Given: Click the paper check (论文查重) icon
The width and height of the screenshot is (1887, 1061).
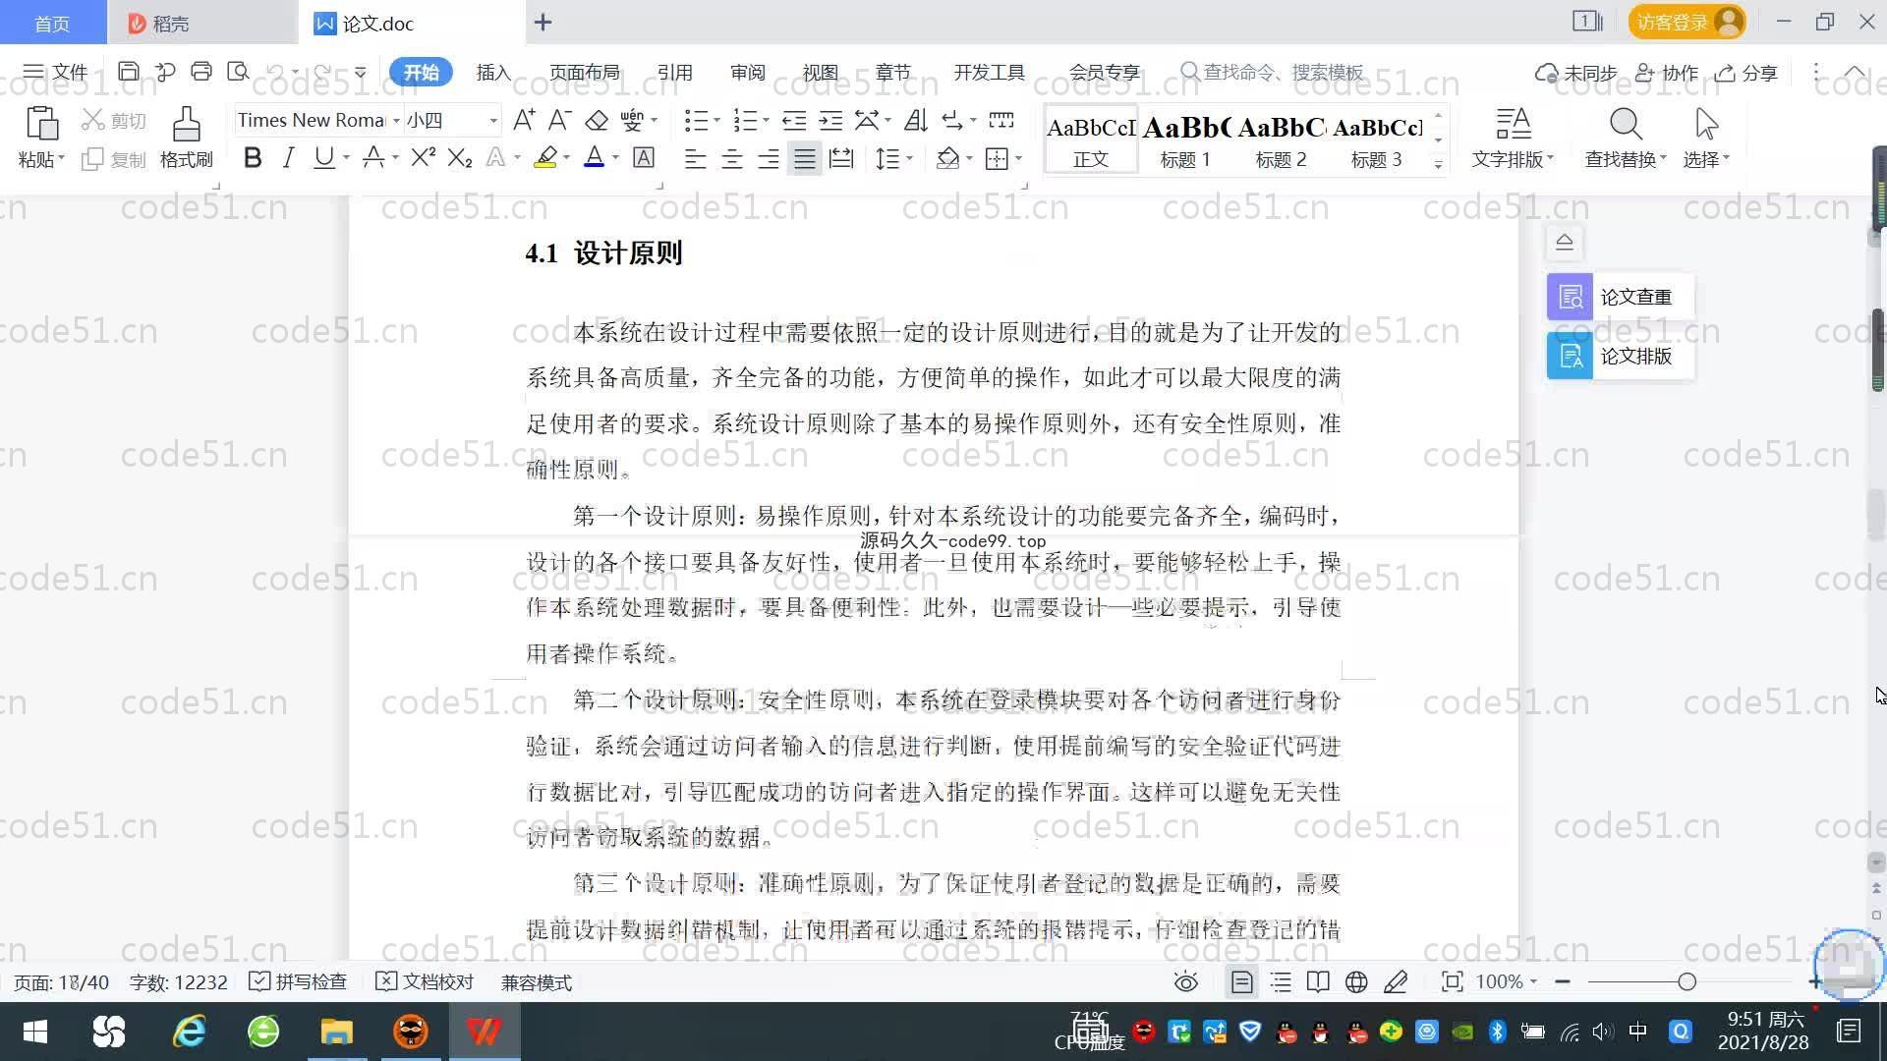Looking at the screenshot, I should 1570,297.
